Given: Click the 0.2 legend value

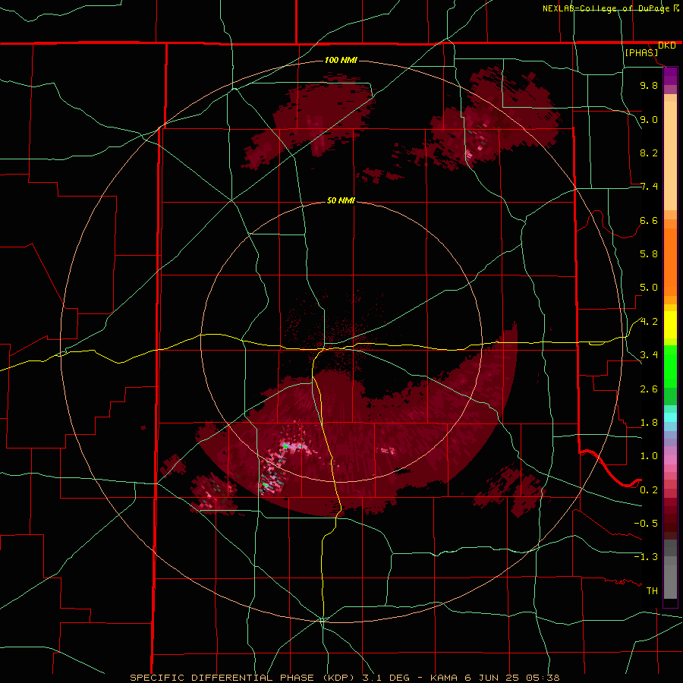Looking at the screenshot, I should [649, 490].
